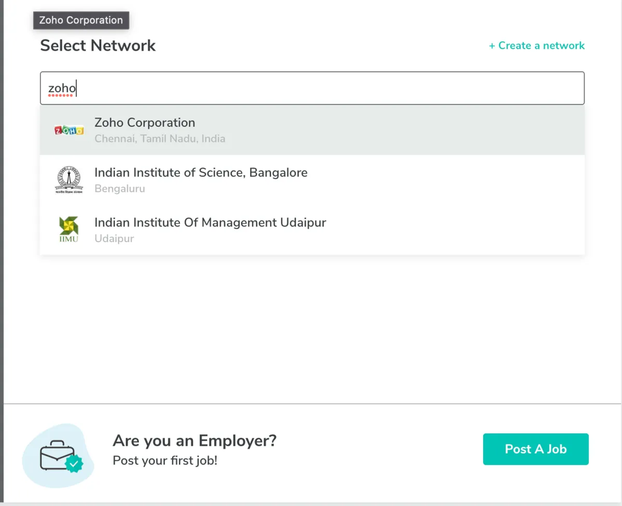The image size is (622, 506).
Task: Pick Indian Institute Of Management Udaipur option
Action: pyautogui.click(x=210, y=222)
